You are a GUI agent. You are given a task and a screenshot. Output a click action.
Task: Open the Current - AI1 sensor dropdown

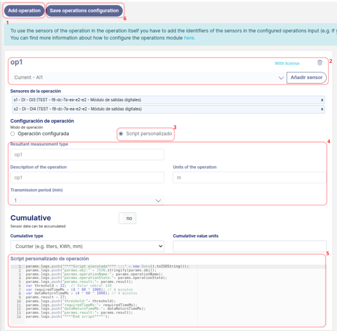pyautogui.click(x=147, y=78)
